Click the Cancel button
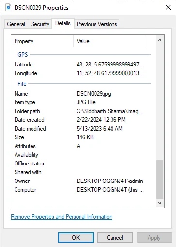 115,238
